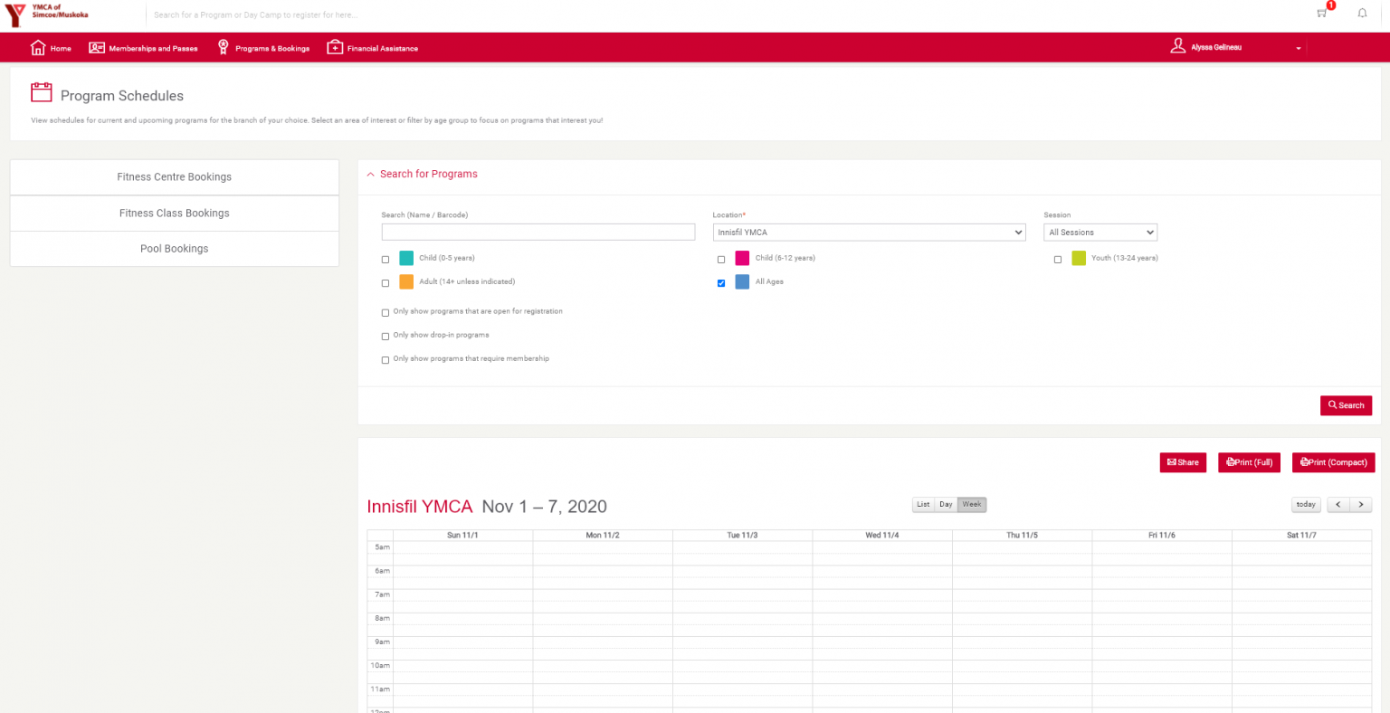1390x713 pixels.
Task: Open Financial Assistance using its icon
Action: tap(335, 47)
